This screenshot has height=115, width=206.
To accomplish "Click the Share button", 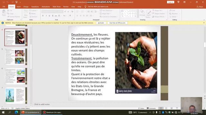I will [200, 7].
